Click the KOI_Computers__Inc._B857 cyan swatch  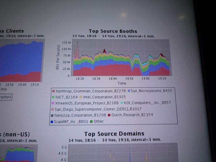point(122,103)
